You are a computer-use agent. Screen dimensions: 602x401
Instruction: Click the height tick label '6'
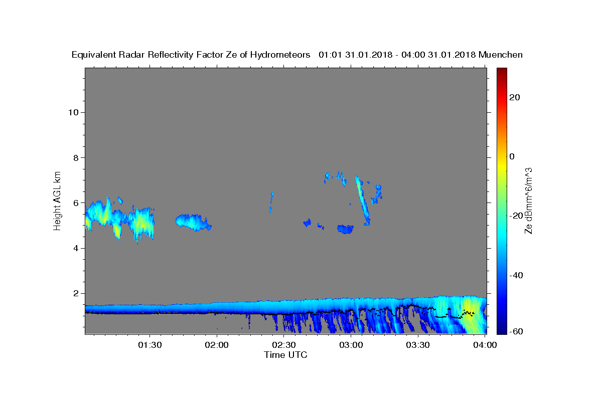pyautogui.click(x=75, y=203)
